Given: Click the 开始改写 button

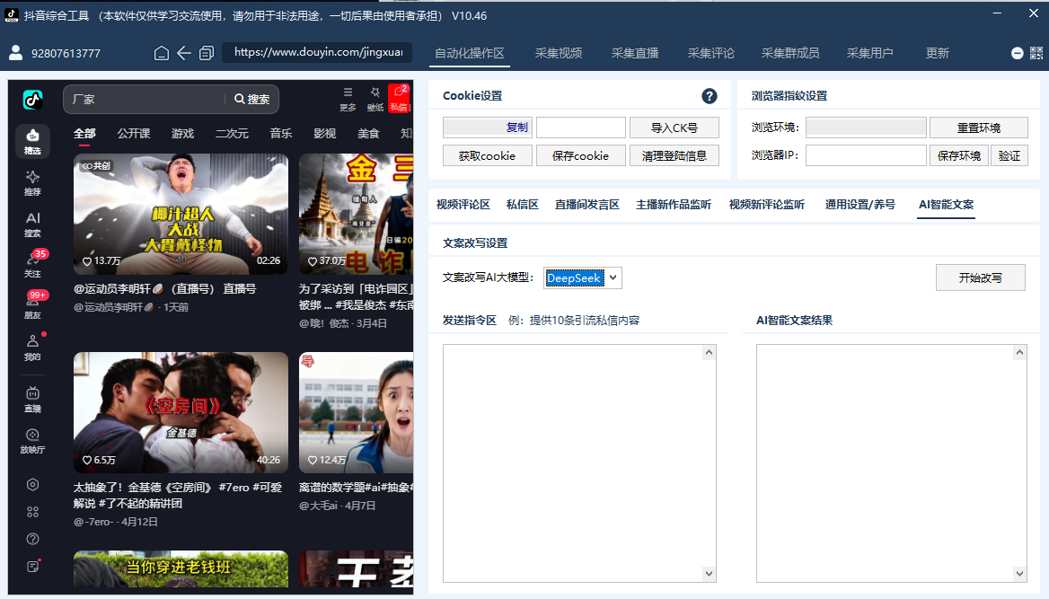Looking at the screenshot, I should tap(980, 277).
